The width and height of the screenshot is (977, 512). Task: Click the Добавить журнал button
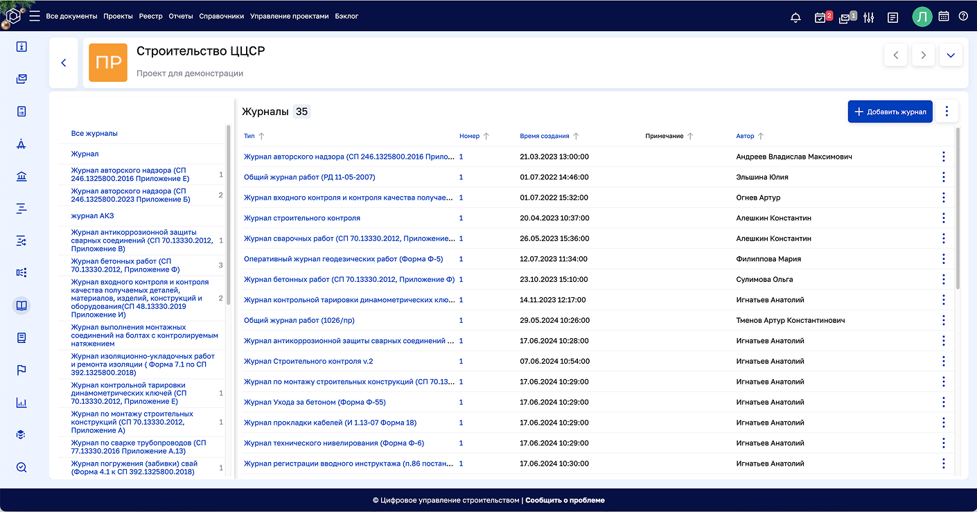(890, 112)
